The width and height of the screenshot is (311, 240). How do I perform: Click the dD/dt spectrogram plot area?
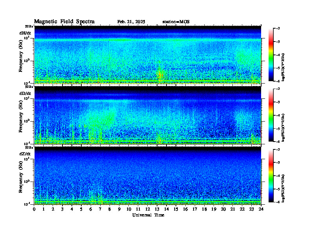pos(148,115)
